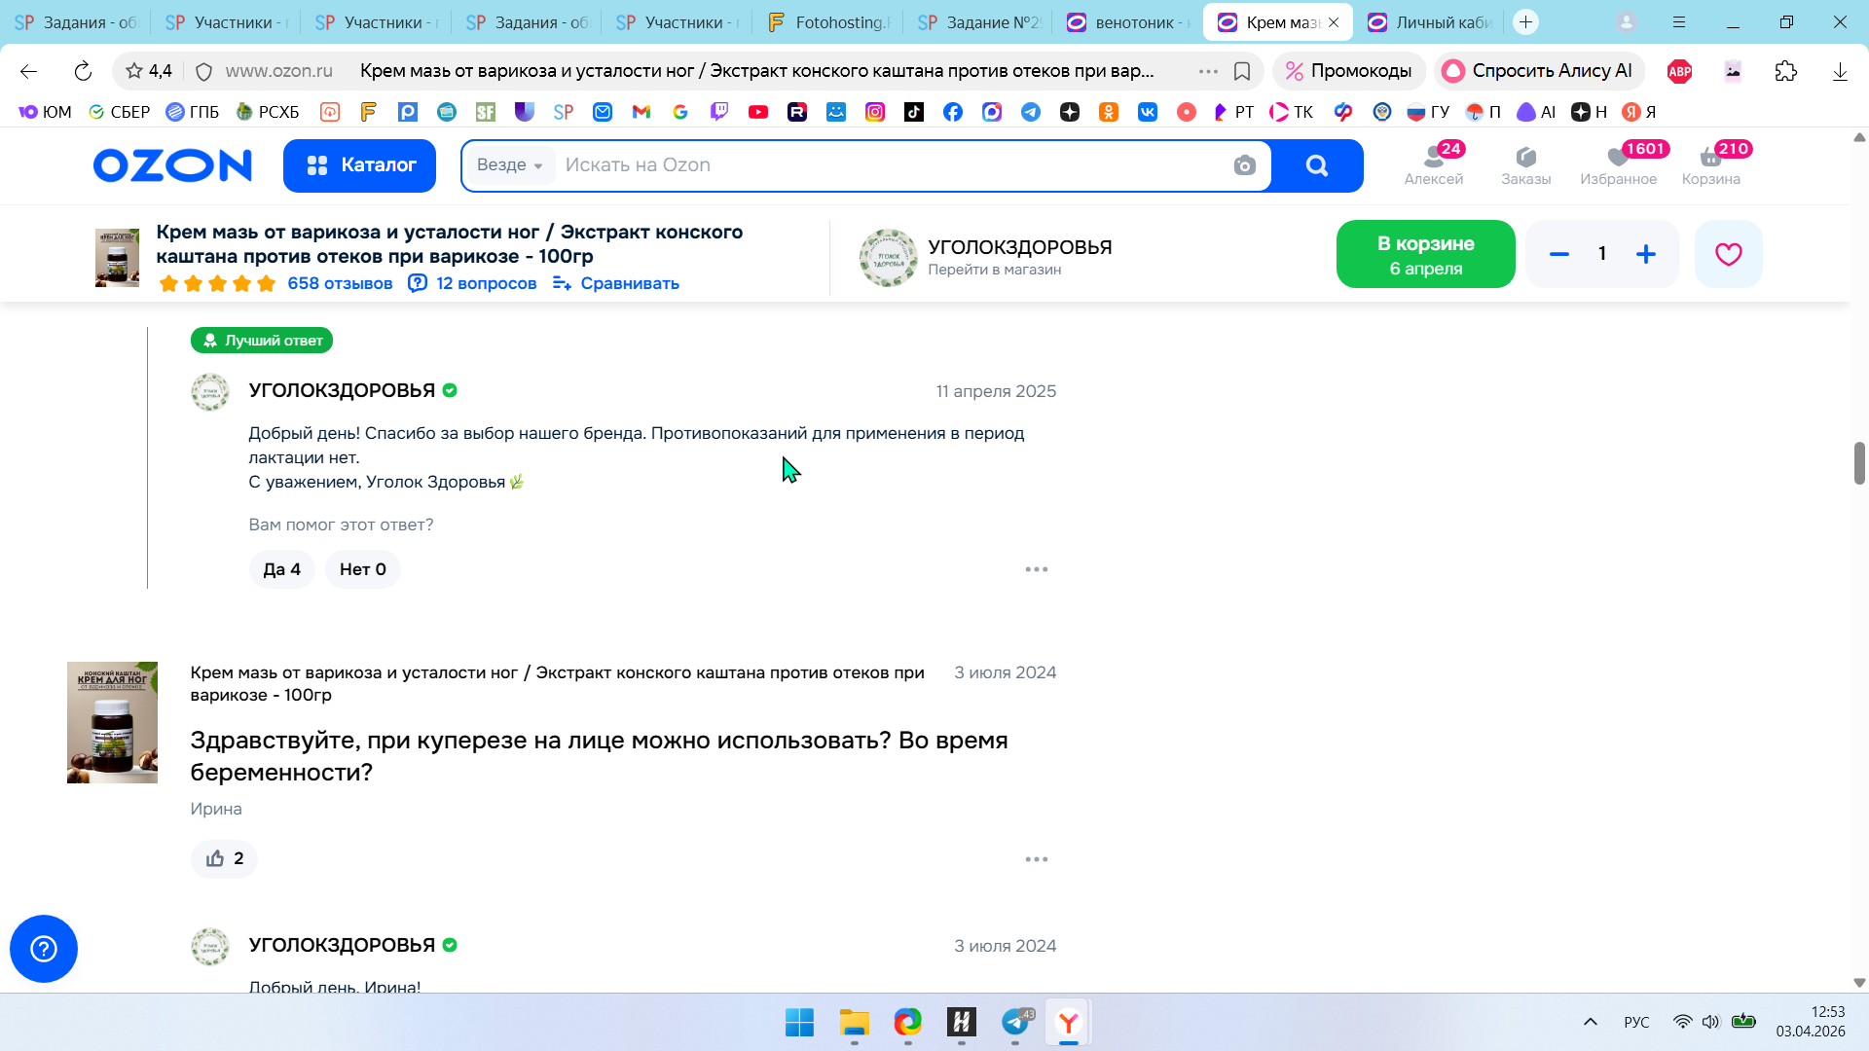Click the help question mark bubble
The height and width of the screenshot is (1051, 1869).
(44, 948)
